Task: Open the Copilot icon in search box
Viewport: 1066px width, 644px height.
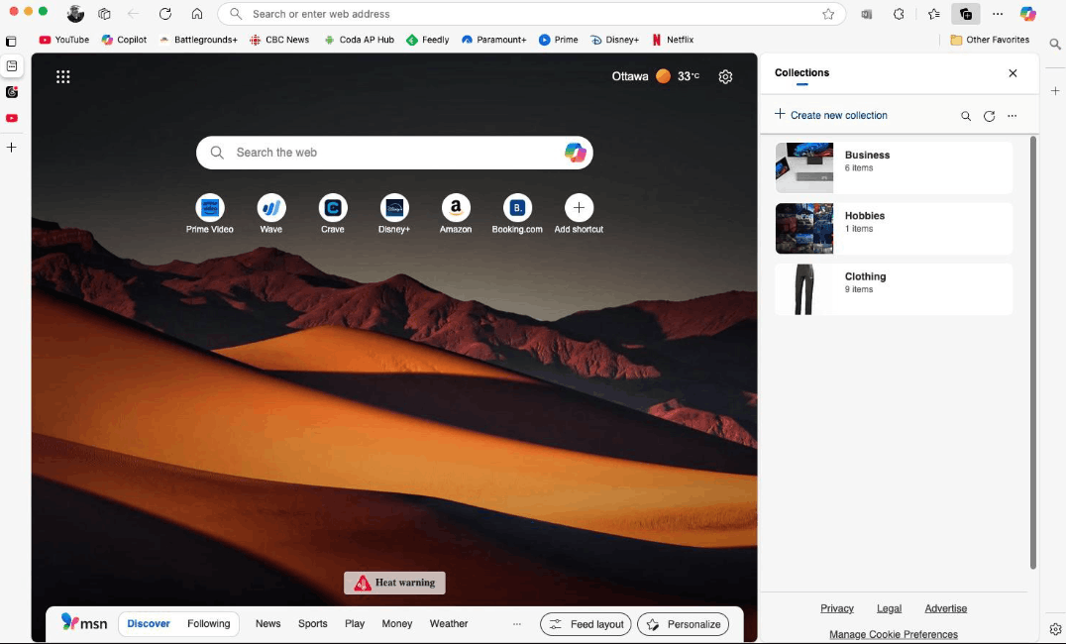Action: click(576, 153)
